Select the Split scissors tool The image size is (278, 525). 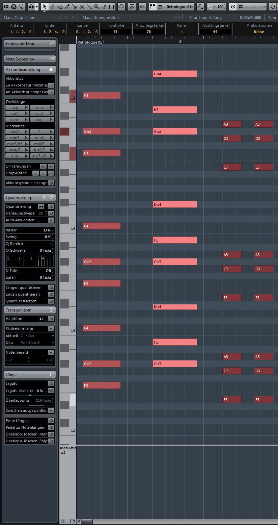(x=74, y=6)
